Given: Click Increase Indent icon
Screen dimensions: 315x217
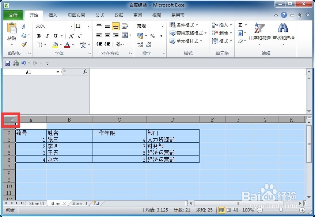Looking at the screenshot, I should (x=107, y=44).
